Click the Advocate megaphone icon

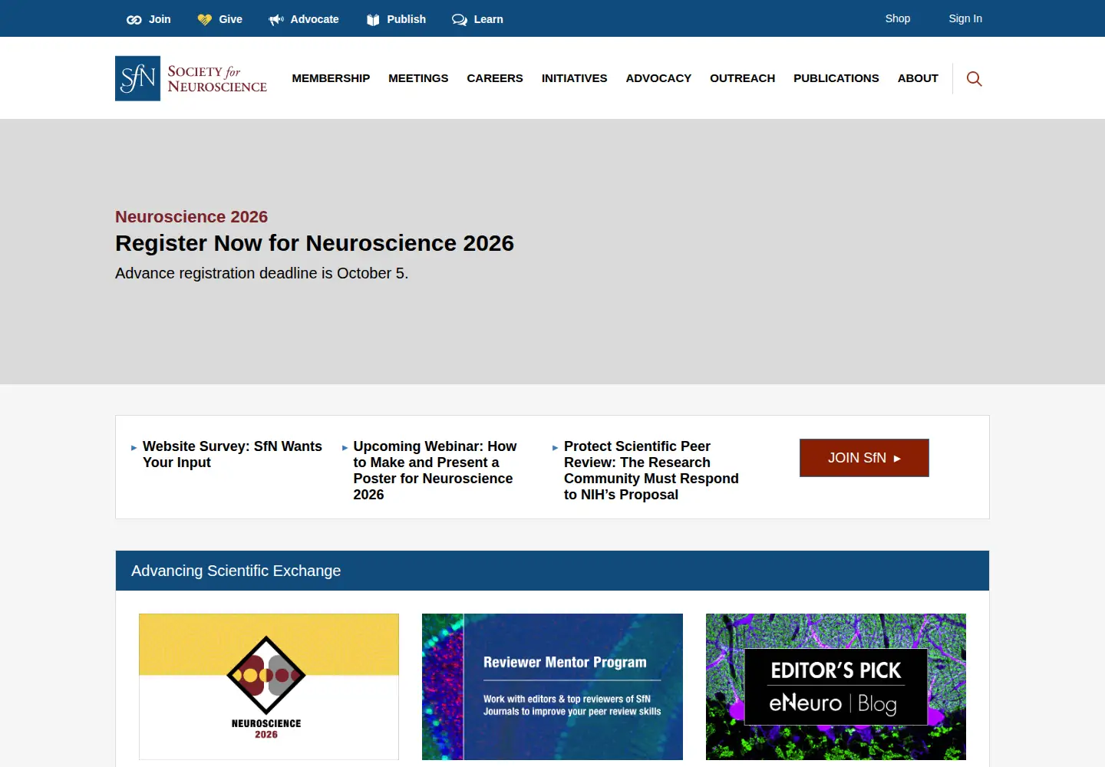(276, 20)
